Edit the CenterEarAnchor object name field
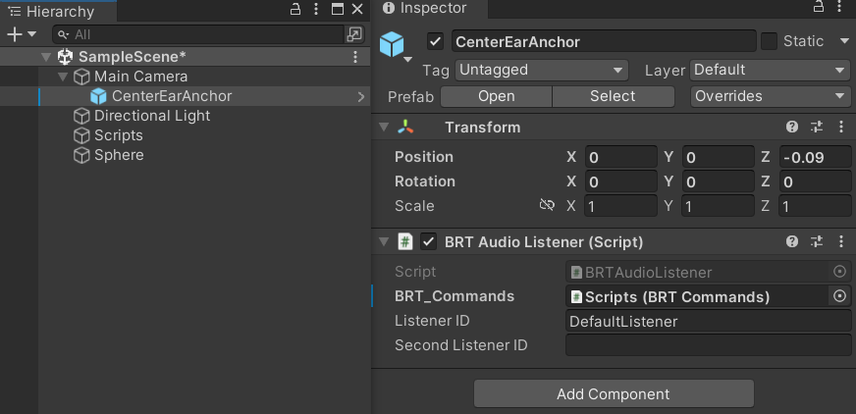 (604, 41)
